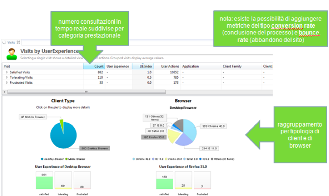Expand the Tolerating Visits row
The width and height of the screenshot is (329, 196).
coord(7,77)
